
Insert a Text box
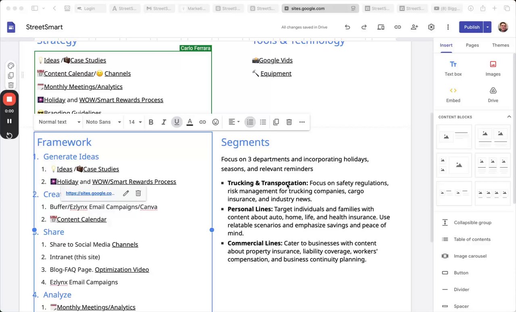point(453,68)
